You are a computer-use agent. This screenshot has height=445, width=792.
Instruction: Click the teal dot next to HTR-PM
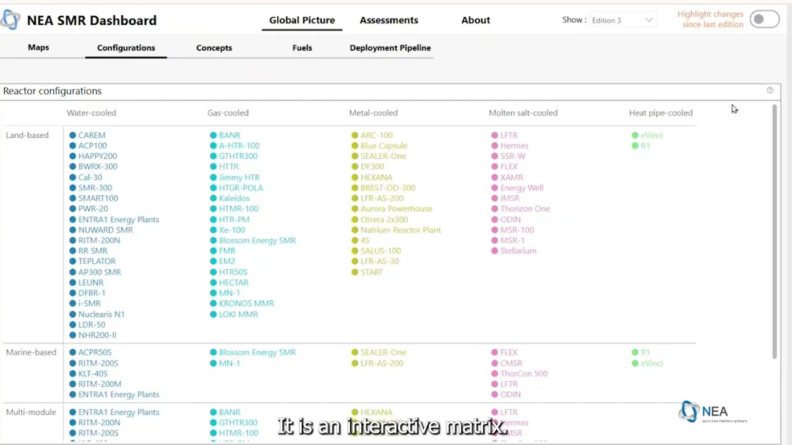coord(213,219)
